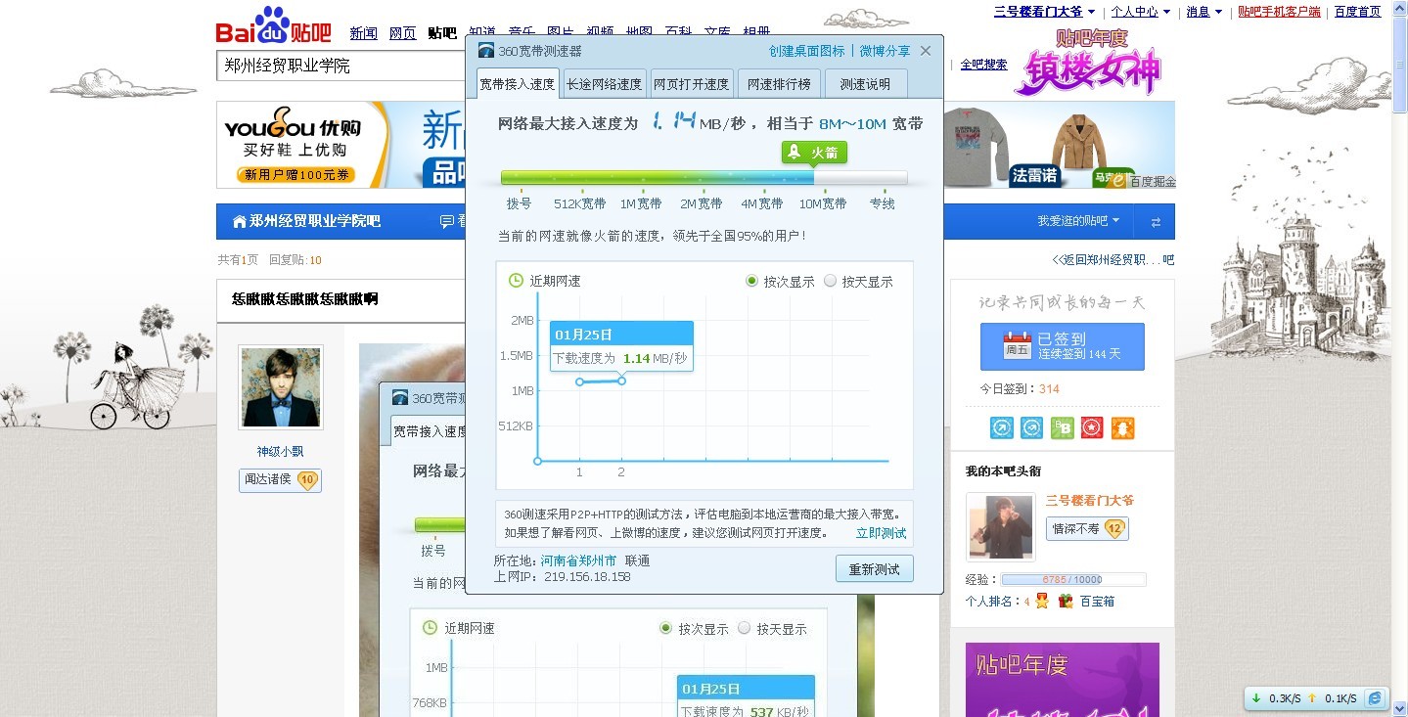
Task: Click the calendar 周五 sign-in icon
Action: [1018, 346]
